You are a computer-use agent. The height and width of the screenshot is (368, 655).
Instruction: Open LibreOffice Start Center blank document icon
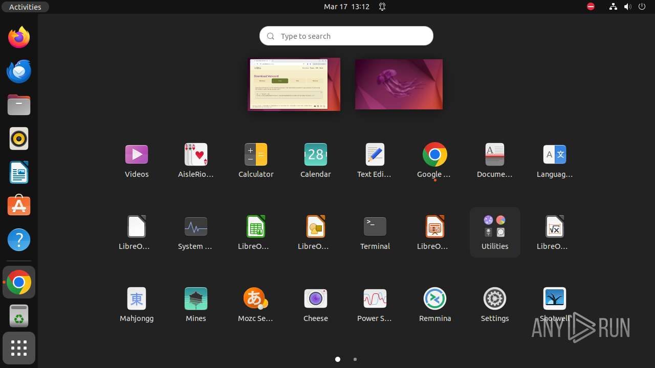click(137, 233)
